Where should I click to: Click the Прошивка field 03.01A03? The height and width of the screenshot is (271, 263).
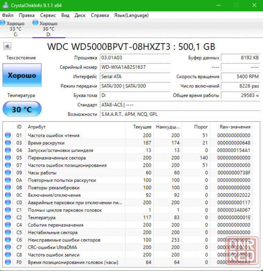(x=135, y=58)
